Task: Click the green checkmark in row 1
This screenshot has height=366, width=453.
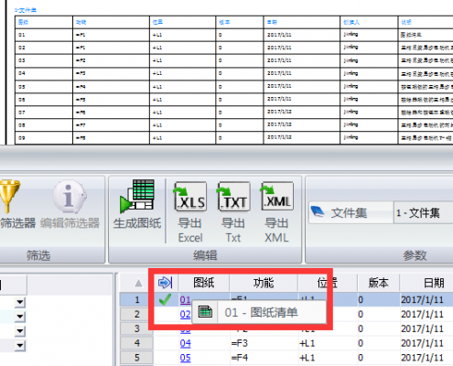Action: point(165,299)
